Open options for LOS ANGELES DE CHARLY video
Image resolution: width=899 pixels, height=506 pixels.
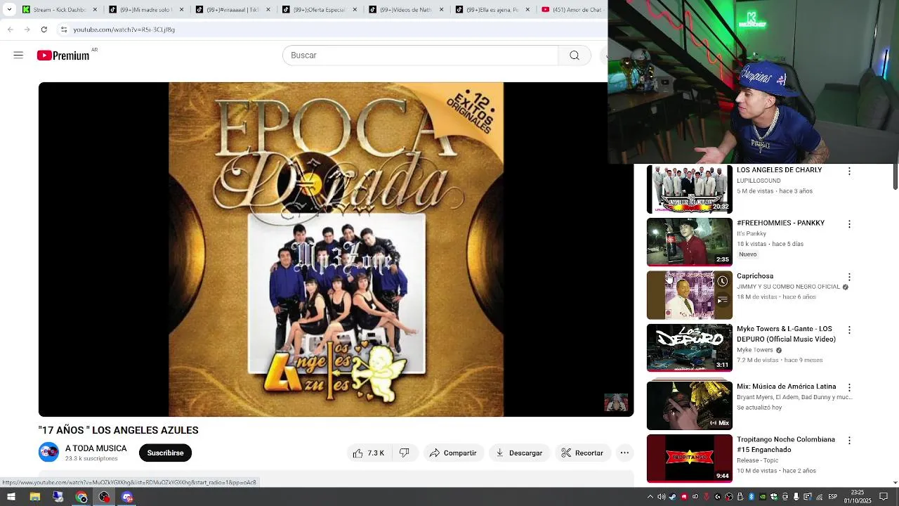pos(849,171)
